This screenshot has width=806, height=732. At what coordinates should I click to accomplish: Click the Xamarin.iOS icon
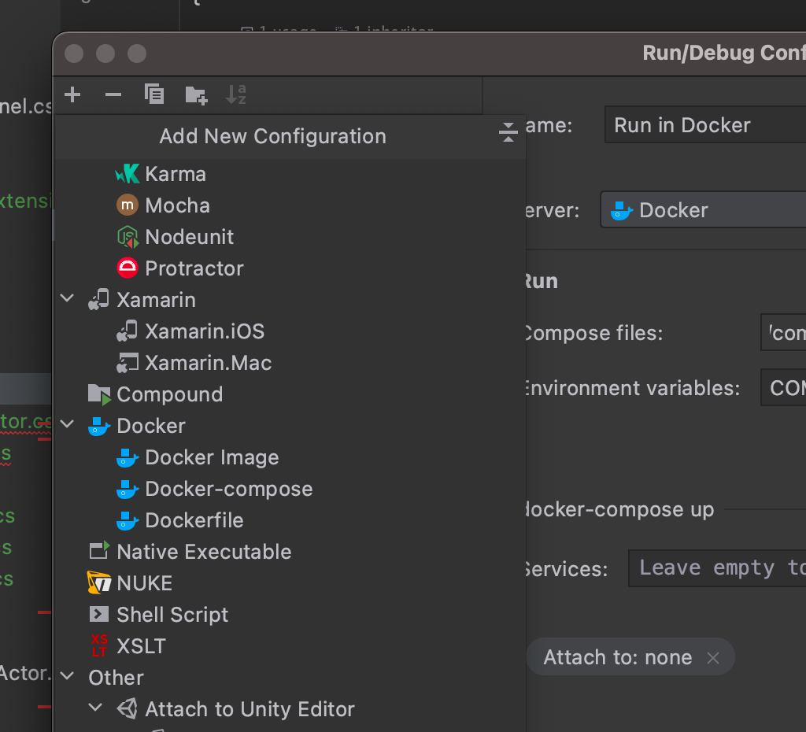click(x=127, y=331)
